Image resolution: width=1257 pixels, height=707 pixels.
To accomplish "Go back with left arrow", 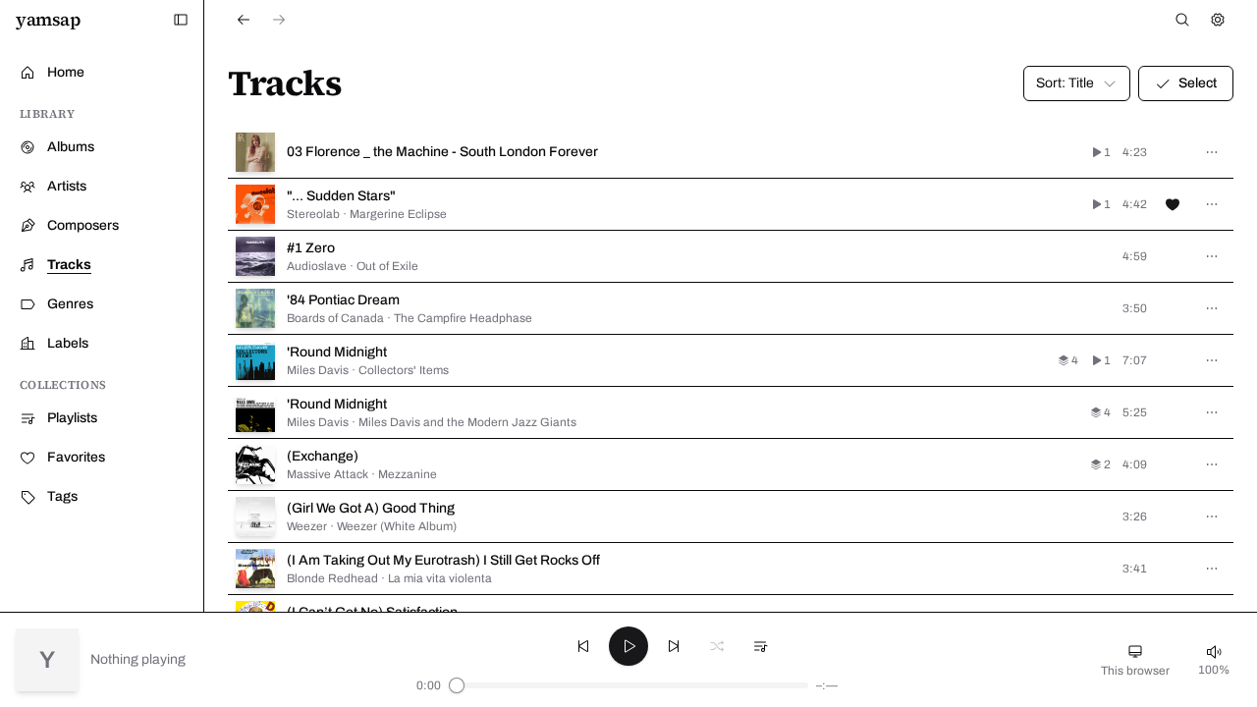I will (244, 20).
